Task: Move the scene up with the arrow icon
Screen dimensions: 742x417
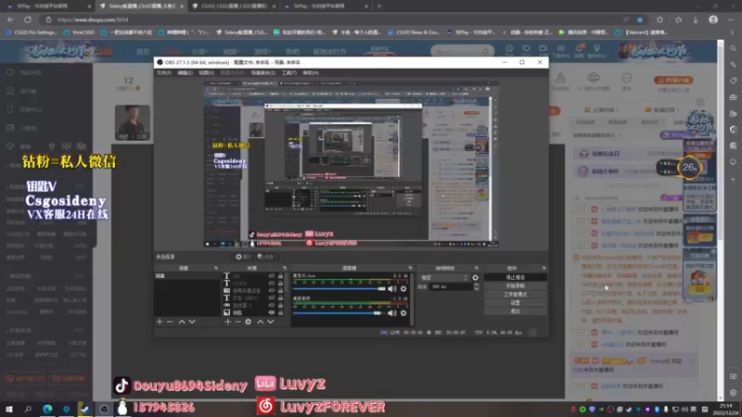Action: click(x=182, y=322)
